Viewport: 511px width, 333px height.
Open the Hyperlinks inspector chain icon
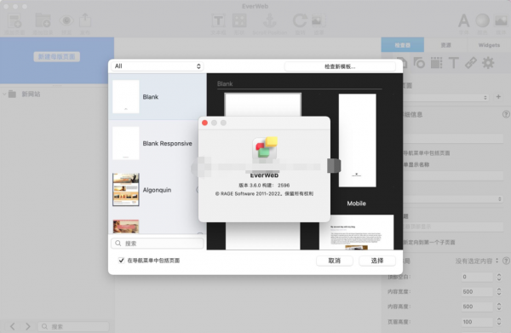coord(471,62)
